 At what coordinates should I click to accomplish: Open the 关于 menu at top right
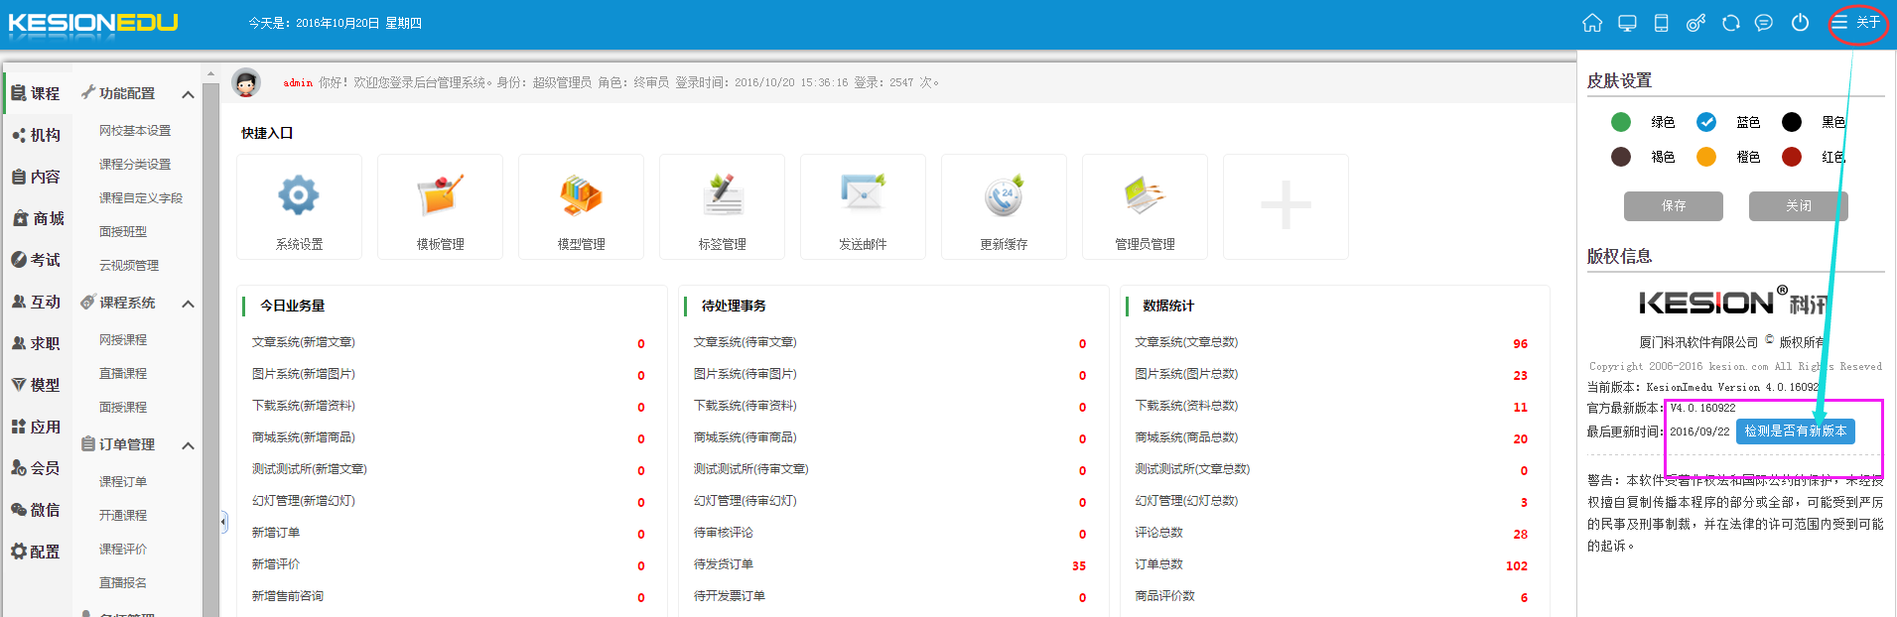(x=1856, y=23)
